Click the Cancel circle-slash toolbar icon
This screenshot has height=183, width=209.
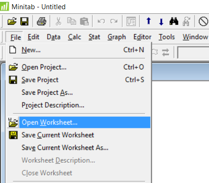coord(203,21)
